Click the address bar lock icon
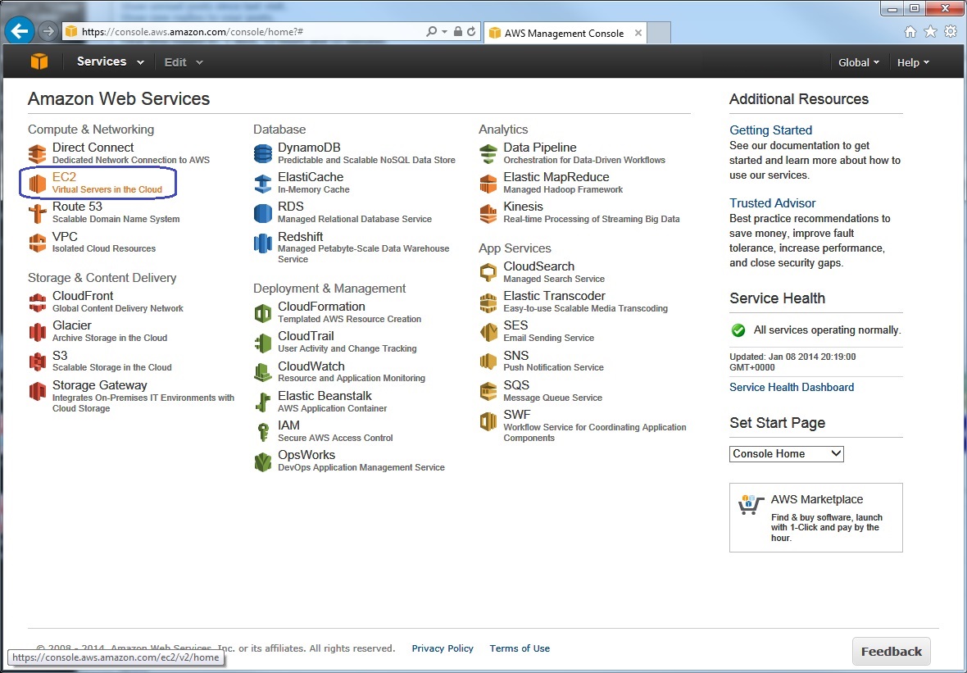This screenshot has height=673, width=967. tap(457, 31)
